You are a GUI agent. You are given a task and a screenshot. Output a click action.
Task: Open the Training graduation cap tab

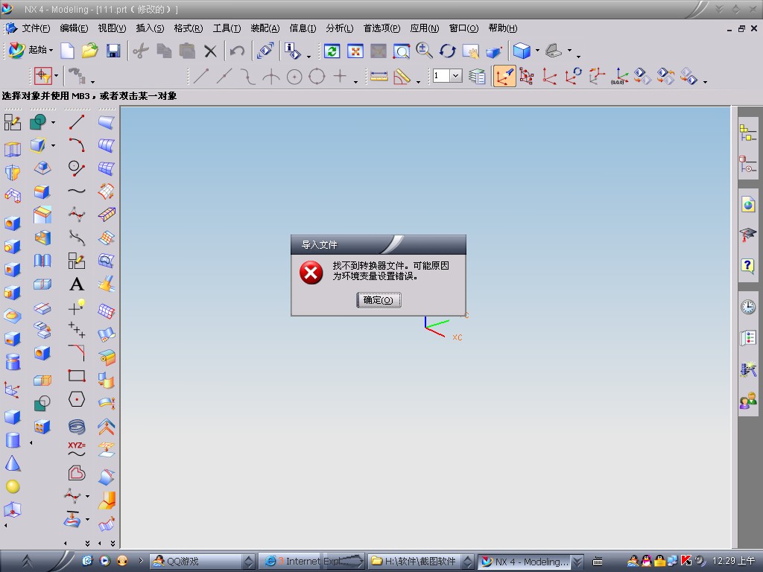point(748,235)
